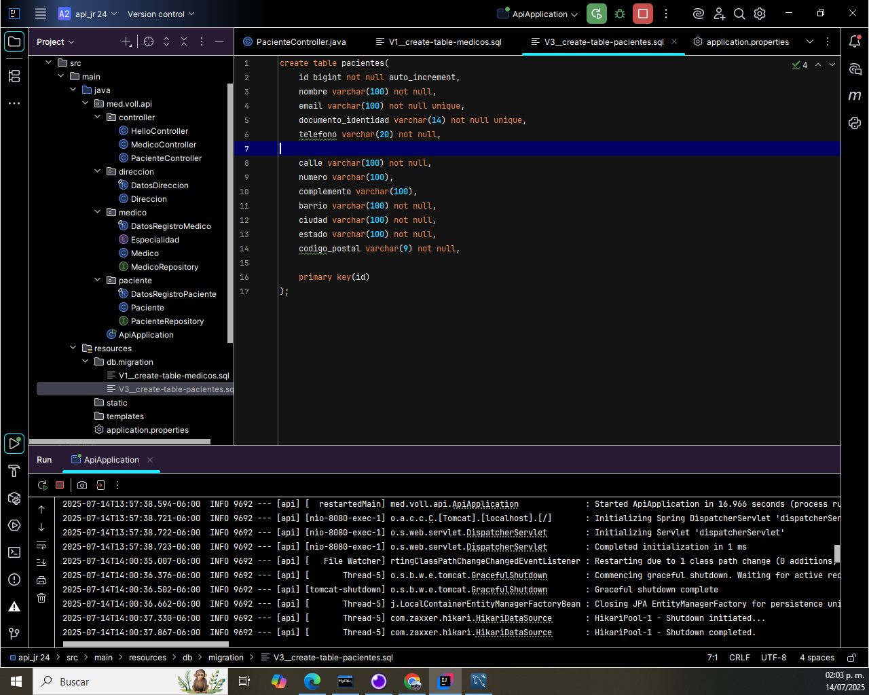Screen dimensions: 869x695
Task: Toggle scroll to end of console
Action: 41,563
